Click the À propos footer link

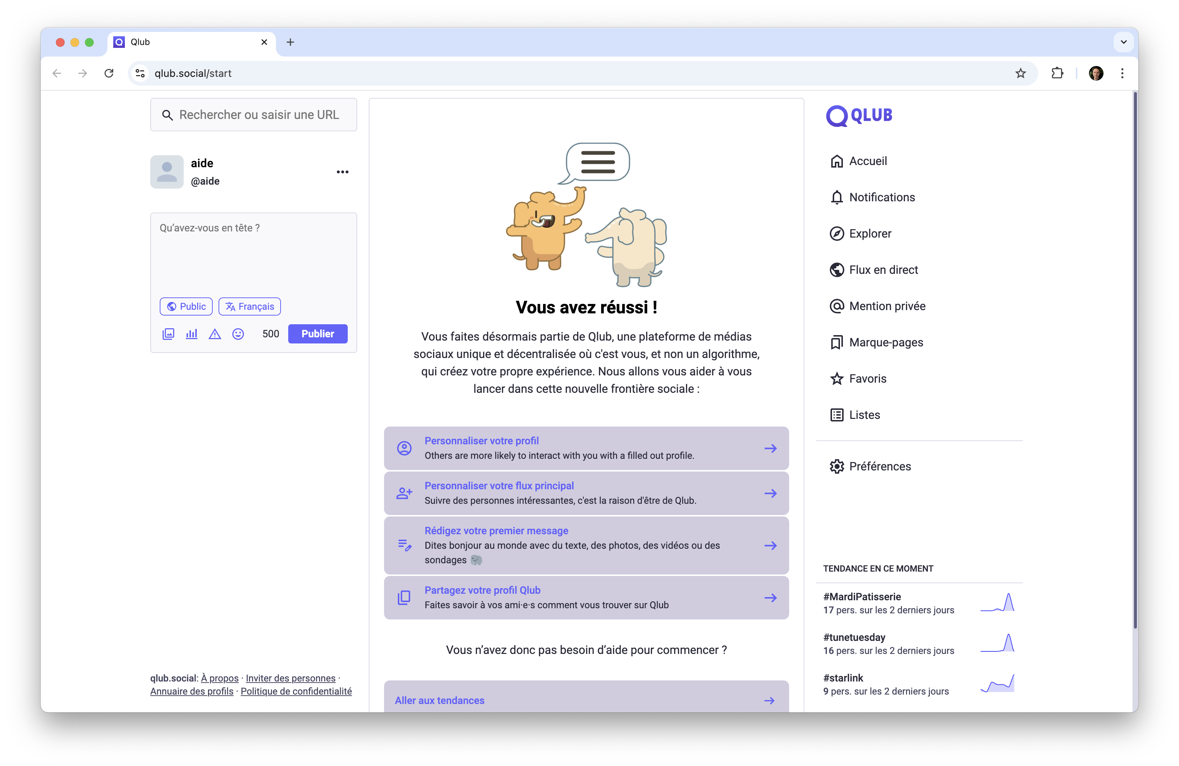[220, 679]
